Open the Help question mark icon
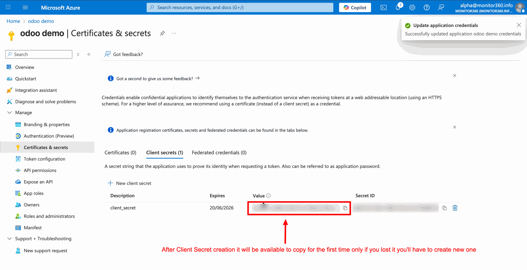The height and width of the screenshot is (270, 527). [427, 7]
